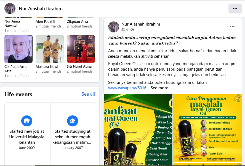Click the public globe audience icon
Screen dimensions: 245x166
[132, 30]
